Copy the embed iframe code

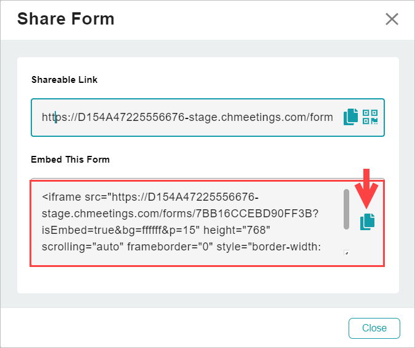(368, 222)
